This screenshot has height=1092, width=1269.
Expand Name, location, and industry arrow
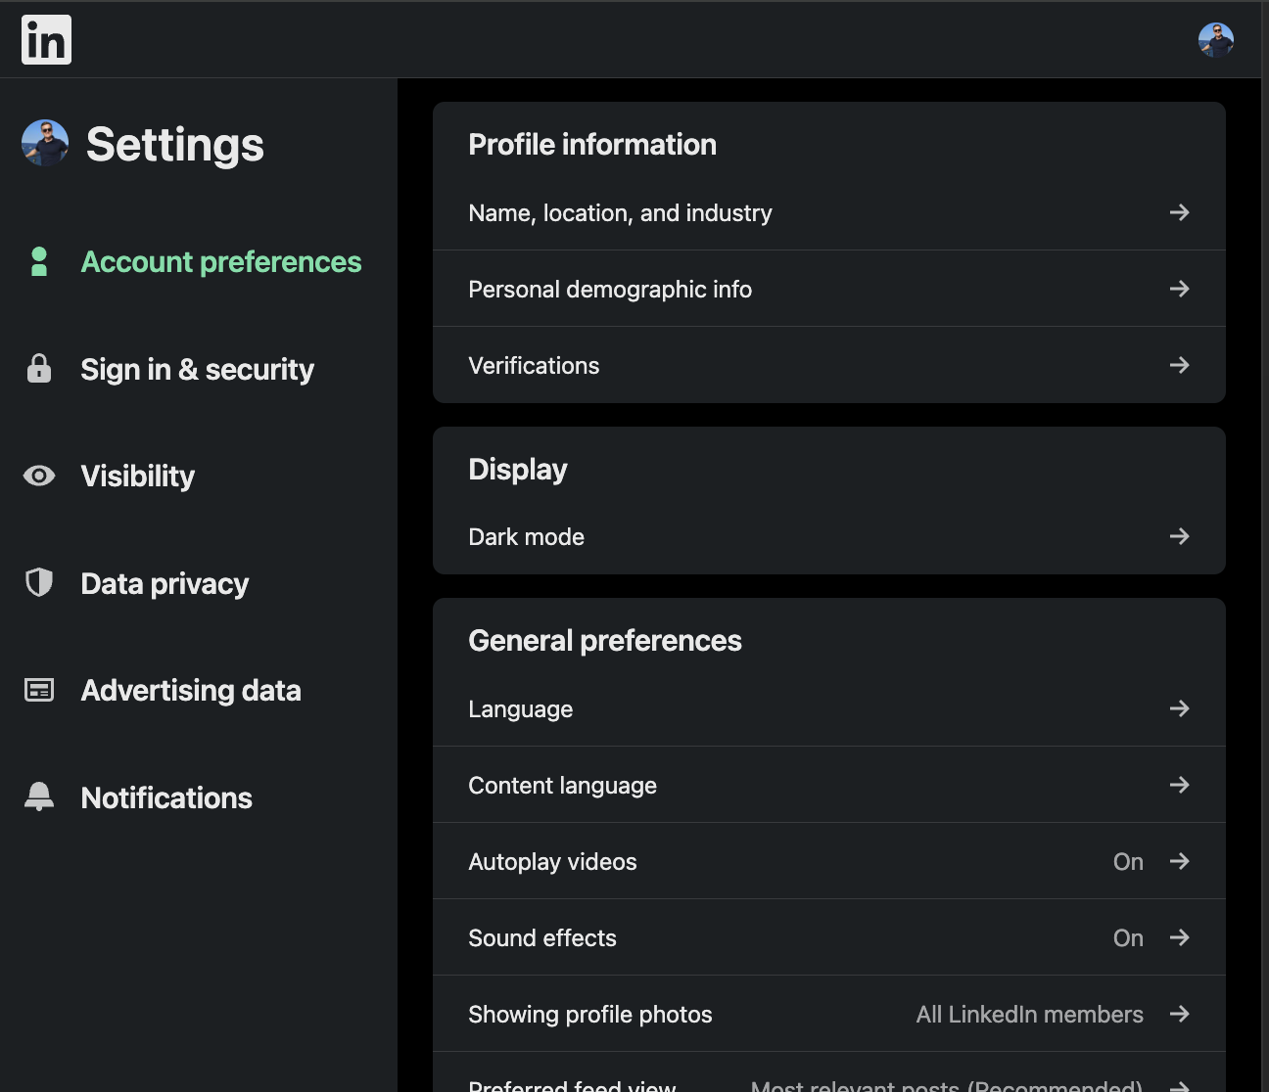tap(1179, 212)
